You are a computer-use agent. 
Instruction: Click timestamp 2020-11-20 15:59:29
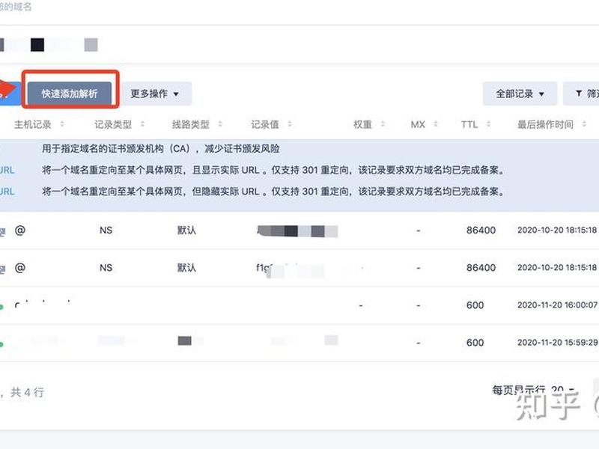tap(557, 343)
